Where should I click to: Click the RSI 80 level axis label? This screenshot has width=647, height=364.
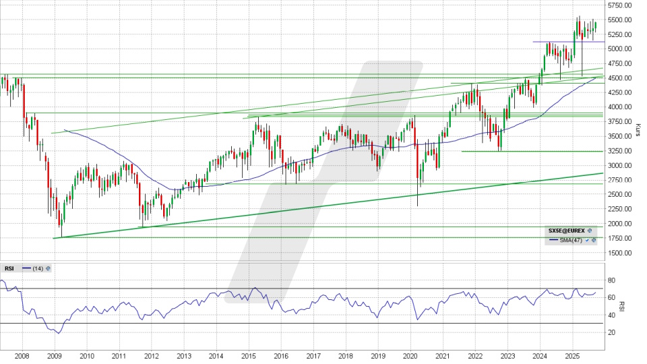click(611, 280)
